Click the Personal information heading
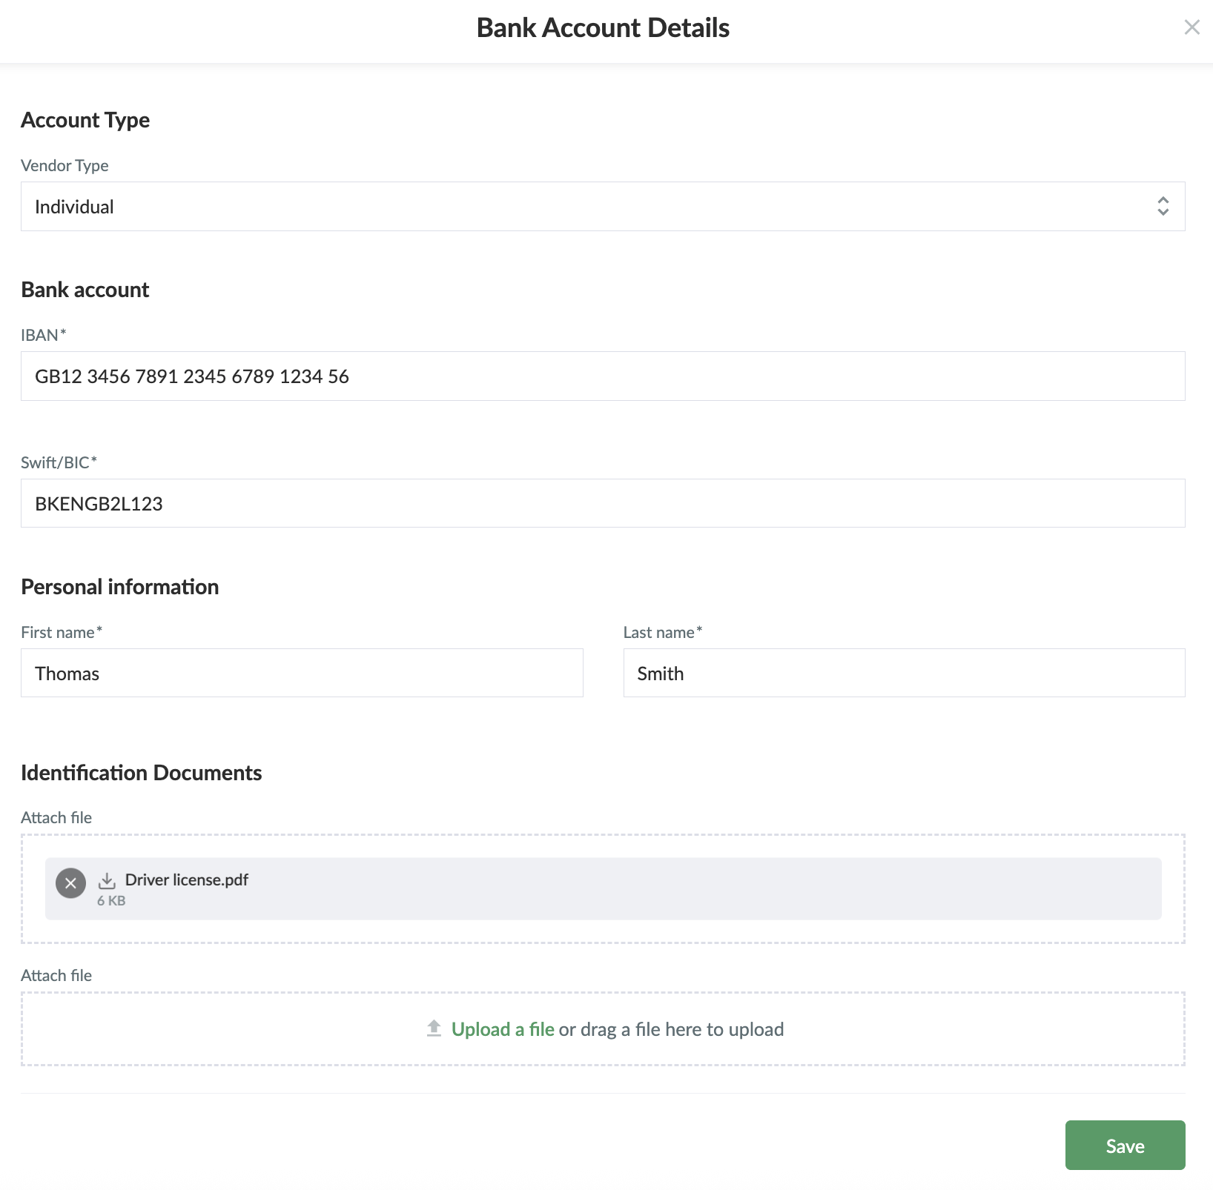 [x=119, y=587]
